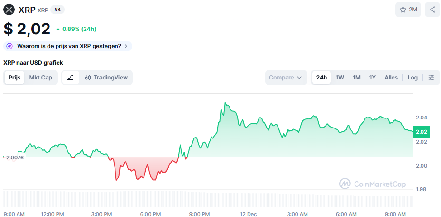Open the share options icon

(x=432, y=10)
